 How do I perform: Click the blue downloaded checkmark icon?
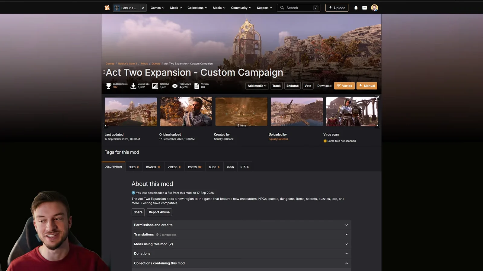(133, 193)
